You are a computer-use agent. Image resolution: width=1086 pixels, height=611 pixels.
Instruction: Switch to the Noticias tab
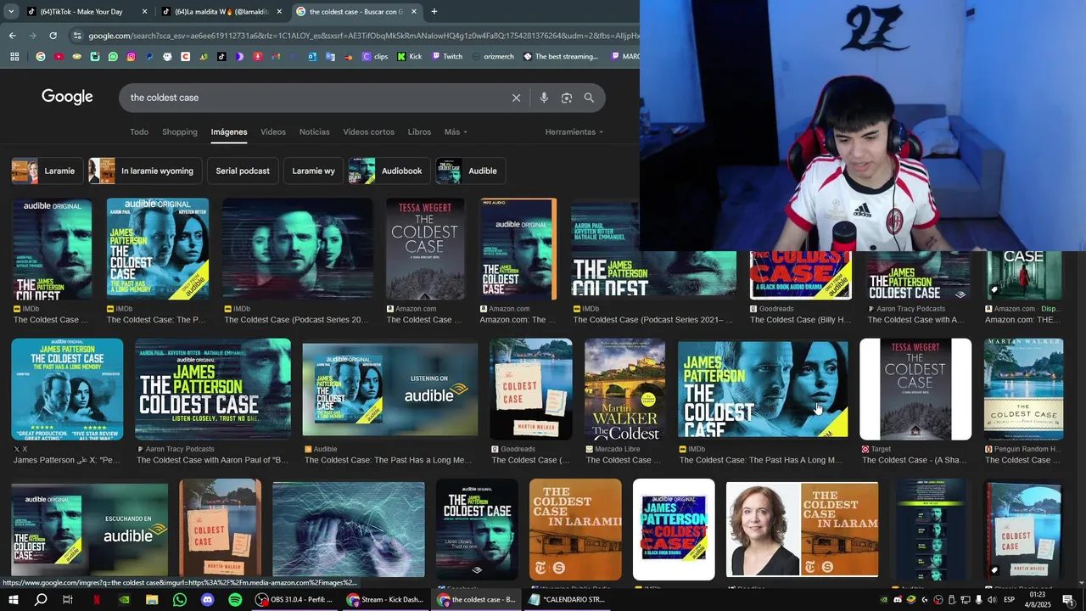[x=314, y=132]
